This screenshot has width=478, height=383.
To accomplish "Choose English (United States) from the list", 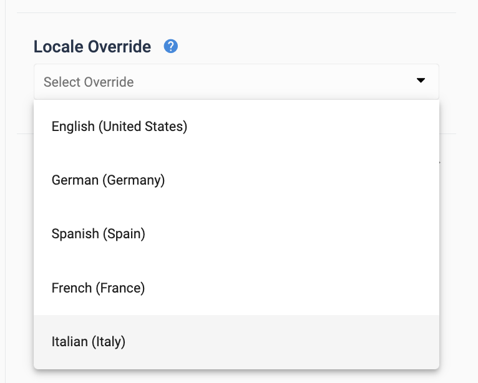I will [237, 127].
